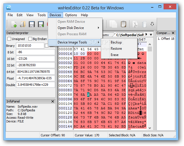Screen dimensions: 184x146
Task: Click the right arrow to scroll file tabs
Action: pyautogui.click(x=146, y=34)
